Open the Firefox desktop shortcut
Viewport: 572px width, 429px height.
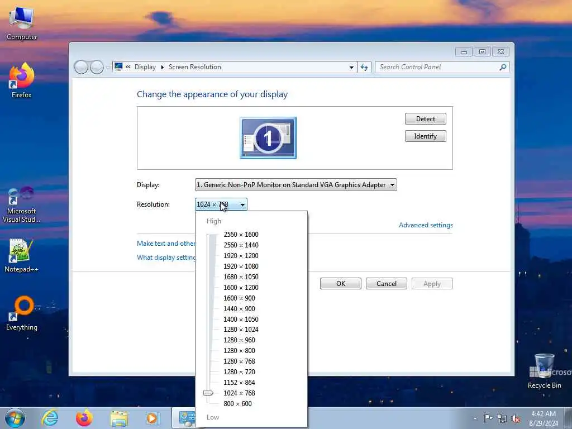point(22,80)
